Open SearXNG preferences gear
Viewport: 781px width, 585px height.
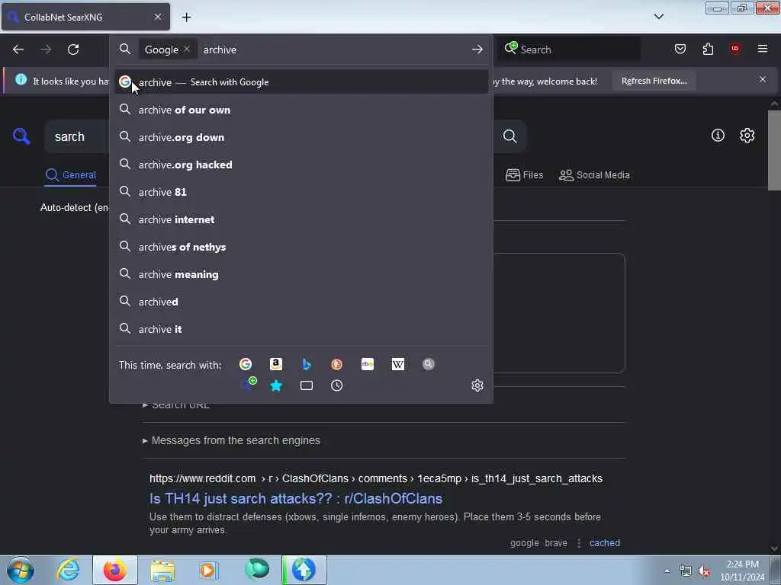(747, 136)
